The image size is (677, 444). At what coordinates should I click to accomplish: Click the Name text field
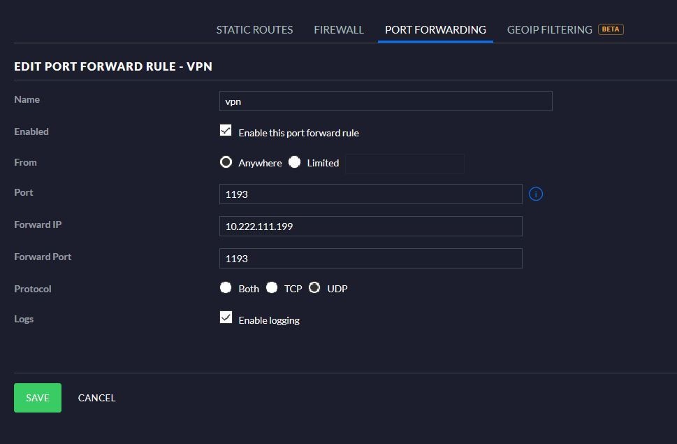(386, 101)
